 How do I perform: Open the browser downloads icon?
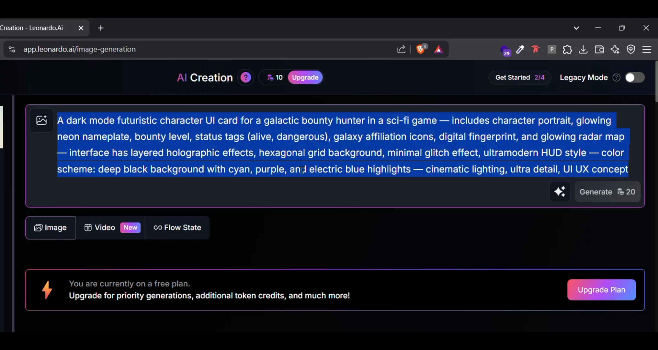pos(583,49)
